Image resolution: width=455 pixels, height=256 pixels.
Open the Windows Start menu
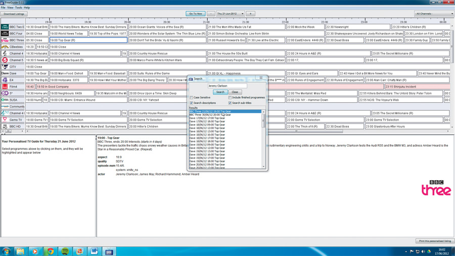click(x=6, y=251)
